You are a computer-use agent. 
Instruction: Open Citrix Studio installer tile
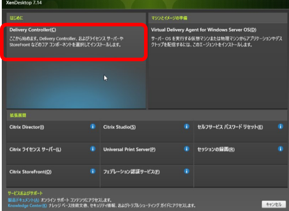click(147, 131)
